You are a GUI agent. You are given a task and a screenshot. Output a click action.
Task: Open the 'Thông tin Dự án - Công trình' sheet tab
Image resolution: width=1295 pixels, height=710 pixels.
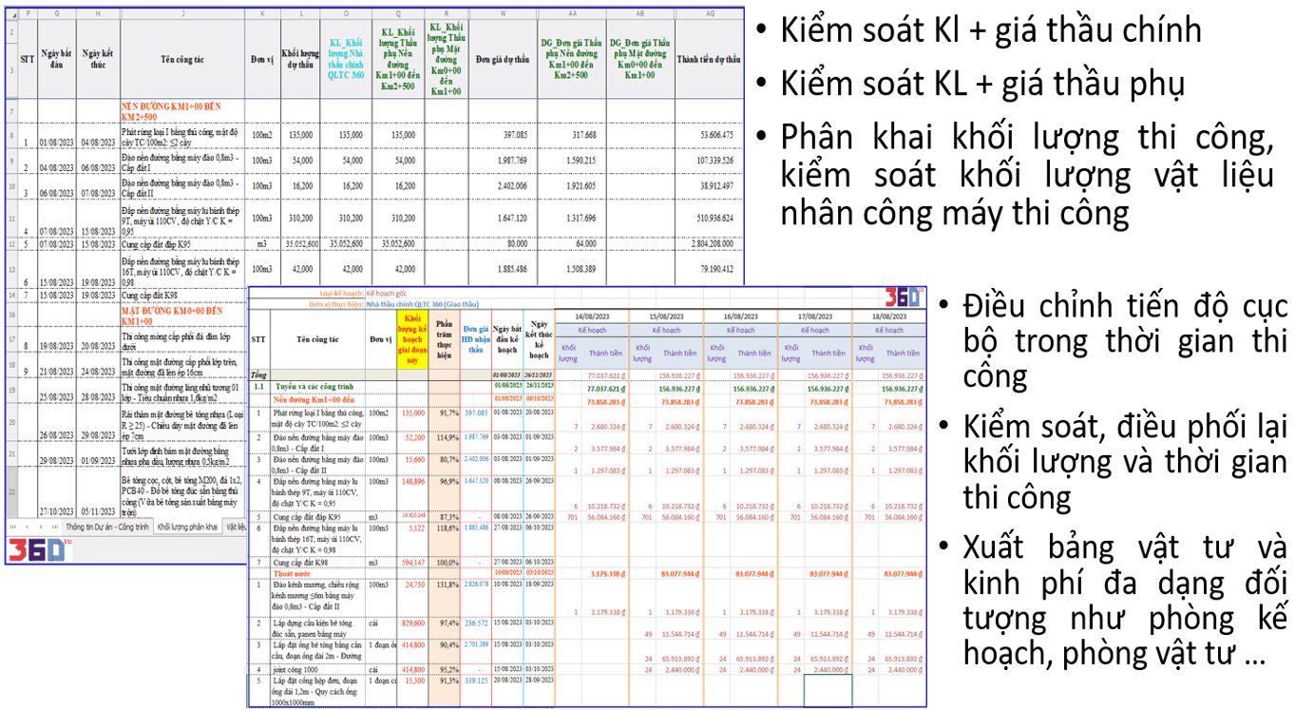click(106, 526)
